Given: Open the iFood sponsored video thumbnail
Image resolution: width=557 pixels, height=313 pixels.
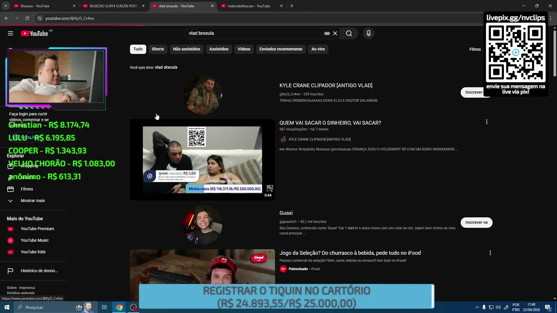Looking at the screenshot, I should [x=202, y=266].
